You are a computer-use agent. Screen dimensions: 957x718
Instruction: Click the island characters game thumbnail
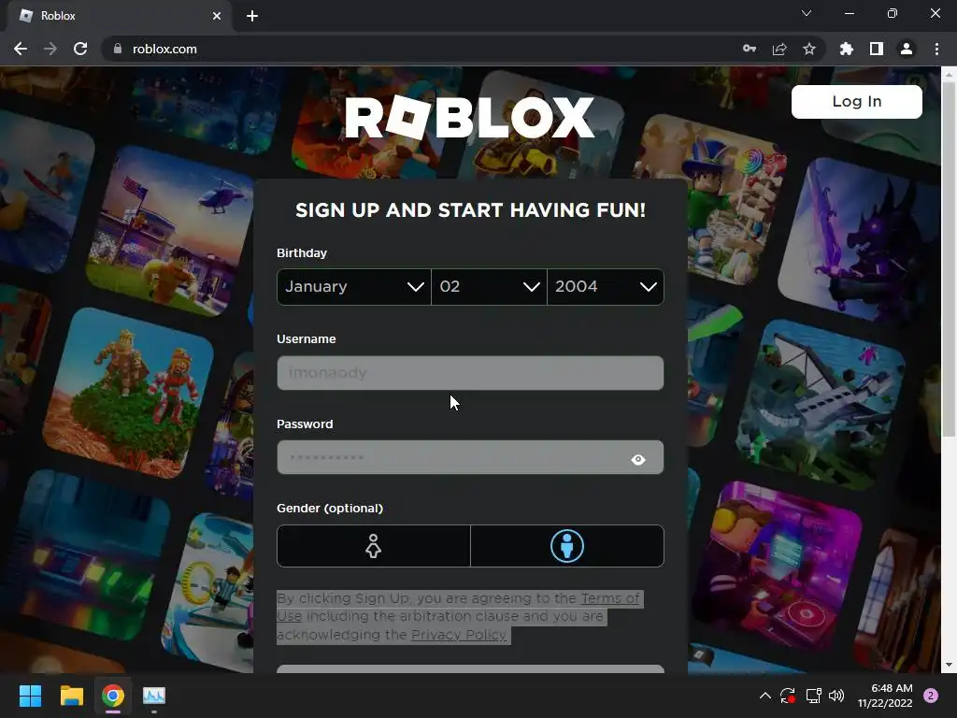point(129,394)
